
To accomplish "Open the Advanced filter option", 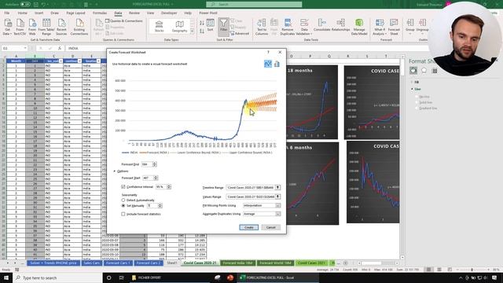I will point(240,33).
